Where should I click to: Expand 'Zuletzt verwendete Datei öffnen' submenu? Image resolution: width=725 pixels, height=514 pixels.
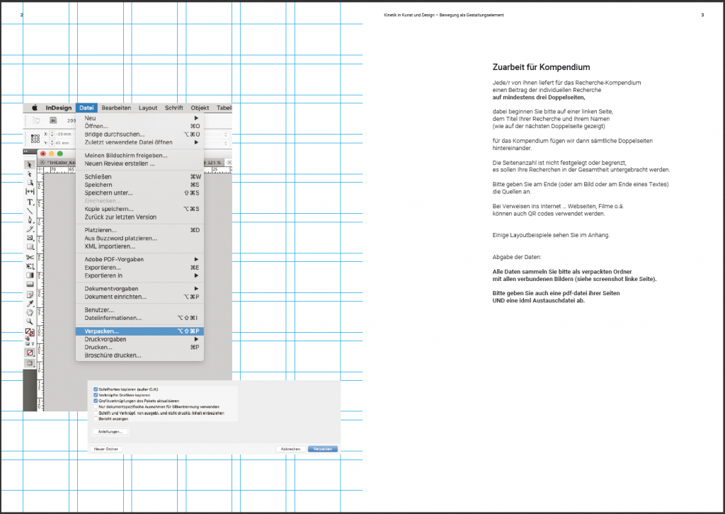pos(197,142)
